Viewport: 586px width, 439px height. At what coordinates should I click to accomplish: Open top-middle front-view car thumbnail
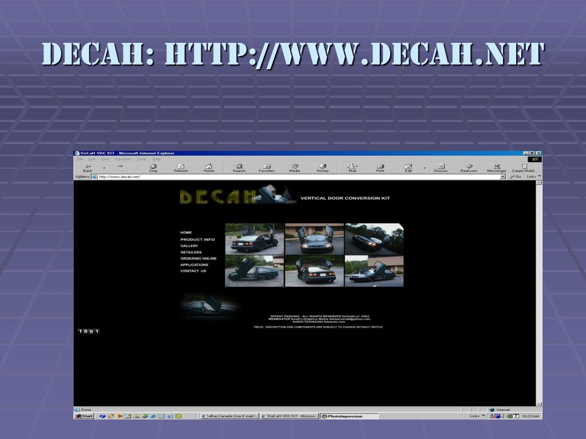point(314,239)
